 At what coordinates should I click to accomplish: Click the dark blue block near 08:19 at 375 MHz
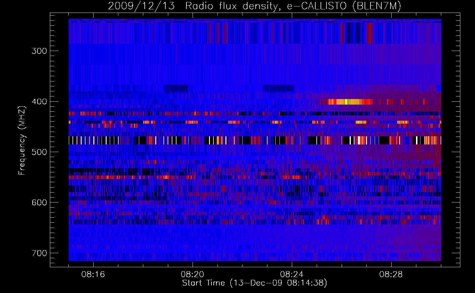coord(176,88)
